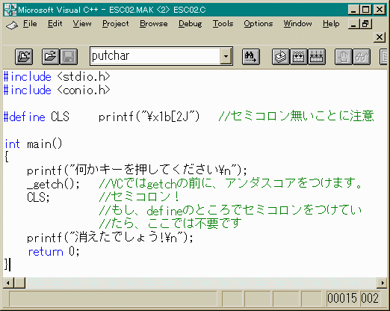
Task: Restore the document window via menu bar button
Action: pos(366,24)
